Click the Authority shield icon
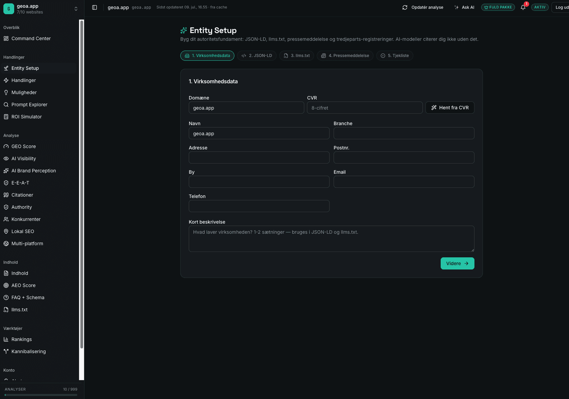Image resolution: width=569 pixels, height=399 pixels. tap(6, 207)
